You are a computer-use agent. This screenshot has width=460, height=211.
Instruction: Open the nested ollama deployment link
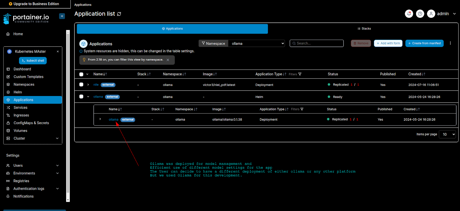(x=114, y=120)
